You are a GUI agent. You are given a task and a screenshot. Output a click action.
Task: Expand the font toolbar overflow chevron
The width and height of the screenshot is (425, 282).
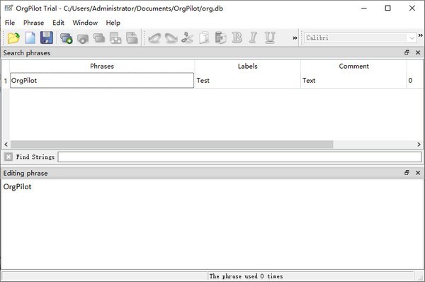[x=420, y=35]
